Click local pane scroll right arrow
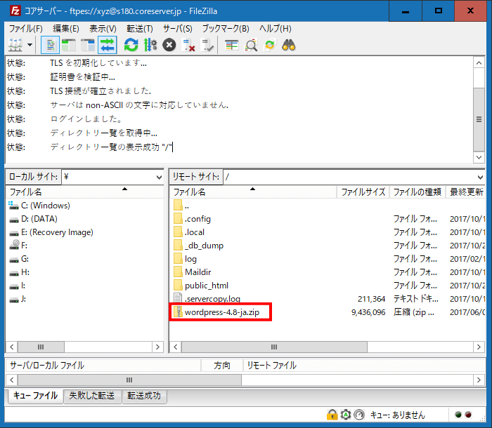492x428 pixels. click(x=157, y=347)
